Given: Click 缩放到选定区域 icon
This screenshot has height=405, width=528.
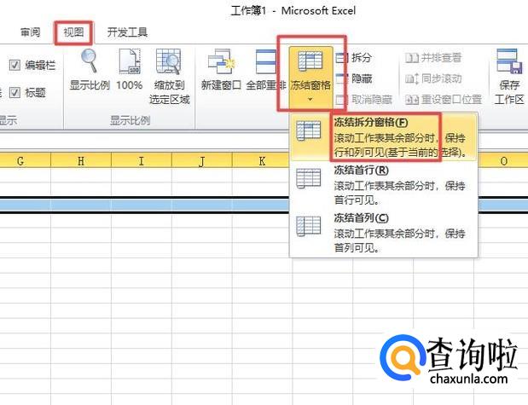Looking at the screenshot, I should (x=169, y=61).
